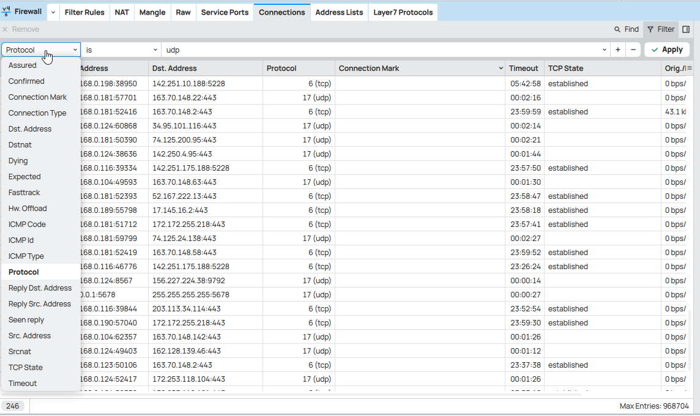This screenshot has height=416, width=700.
Task: Add a filter condition with the plus button
Action: [618, 50]
